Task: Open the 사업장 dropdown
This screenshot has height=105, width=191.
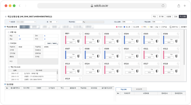Action: click(x=26, y=22)
